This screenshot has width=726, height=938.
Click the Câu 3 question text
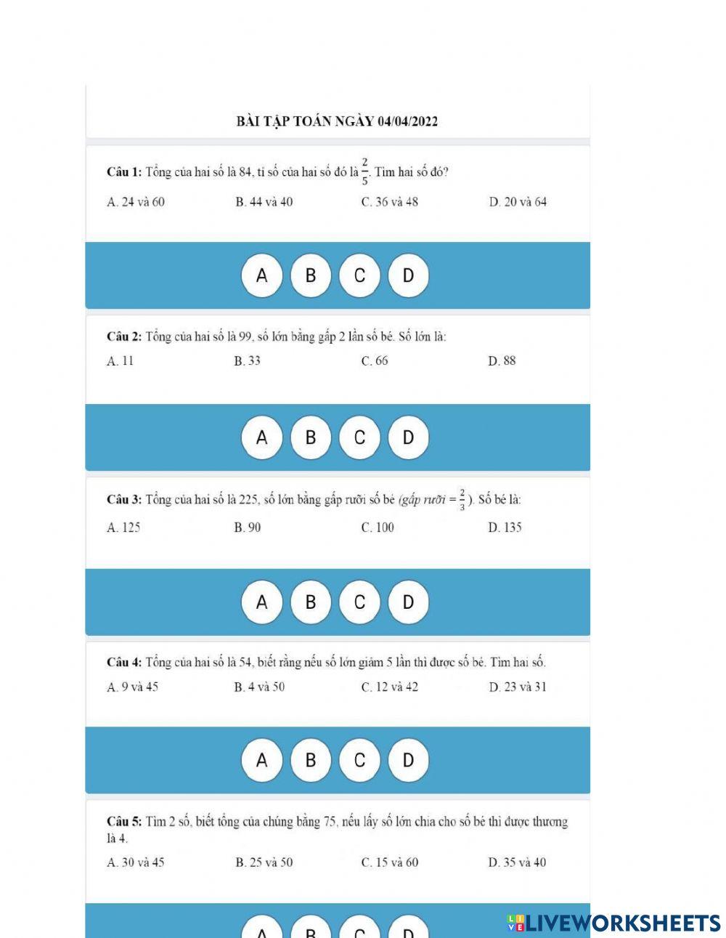point(314,500)
